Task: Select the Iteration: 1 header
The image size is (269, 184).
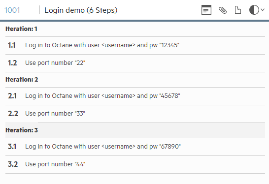Action: pos(135,29)
